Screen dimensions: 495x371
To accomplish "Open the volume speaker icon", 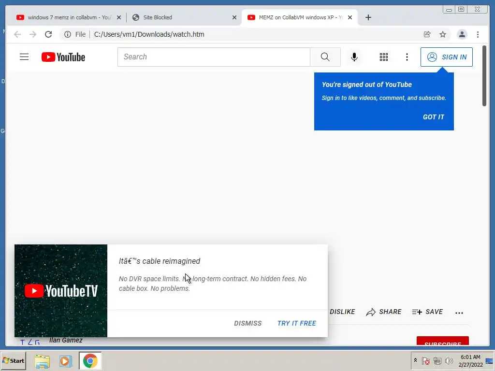I will [449, 360].
